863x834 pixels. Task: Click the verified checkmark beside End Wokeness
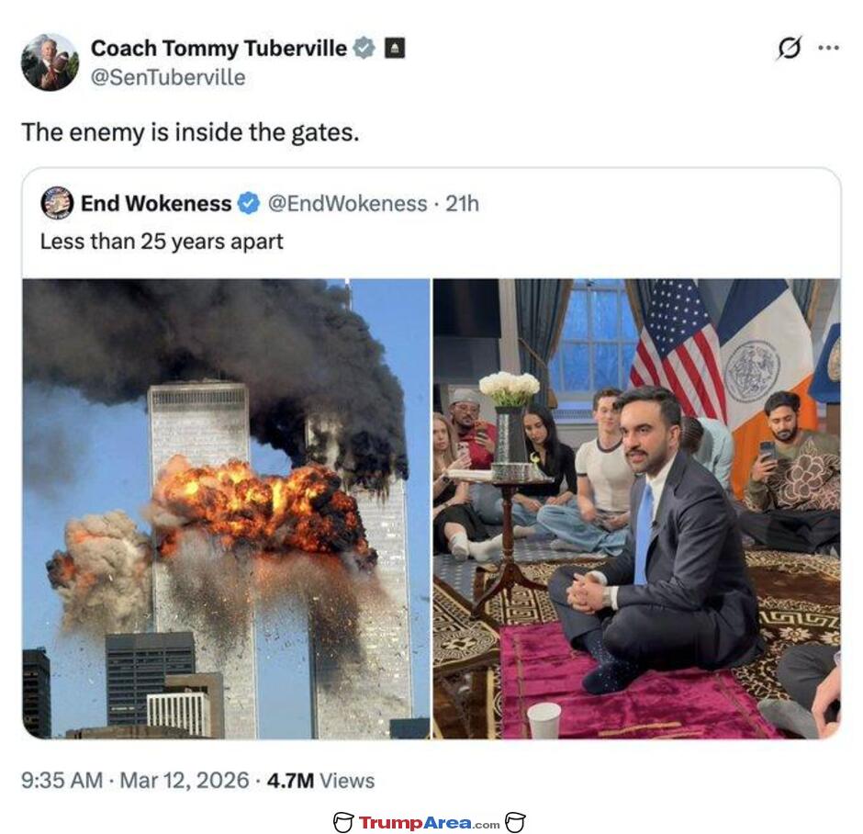249,204
